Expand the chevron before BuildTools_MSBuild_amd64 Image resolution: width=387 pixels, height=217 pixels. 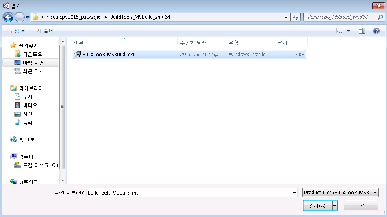tap(106, 17)
